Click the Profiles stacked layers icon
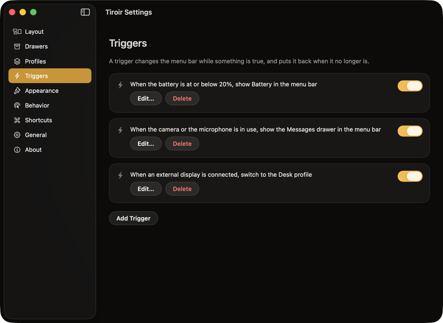The width and height of the screenshot is (443, 323). pos(17,61)
